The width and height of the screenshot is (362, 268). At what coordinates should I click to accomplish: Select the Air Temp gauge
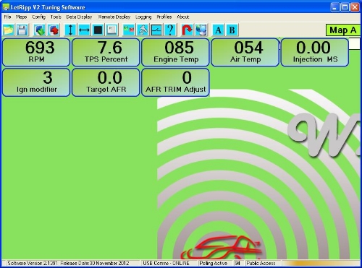tap(245, 52)
